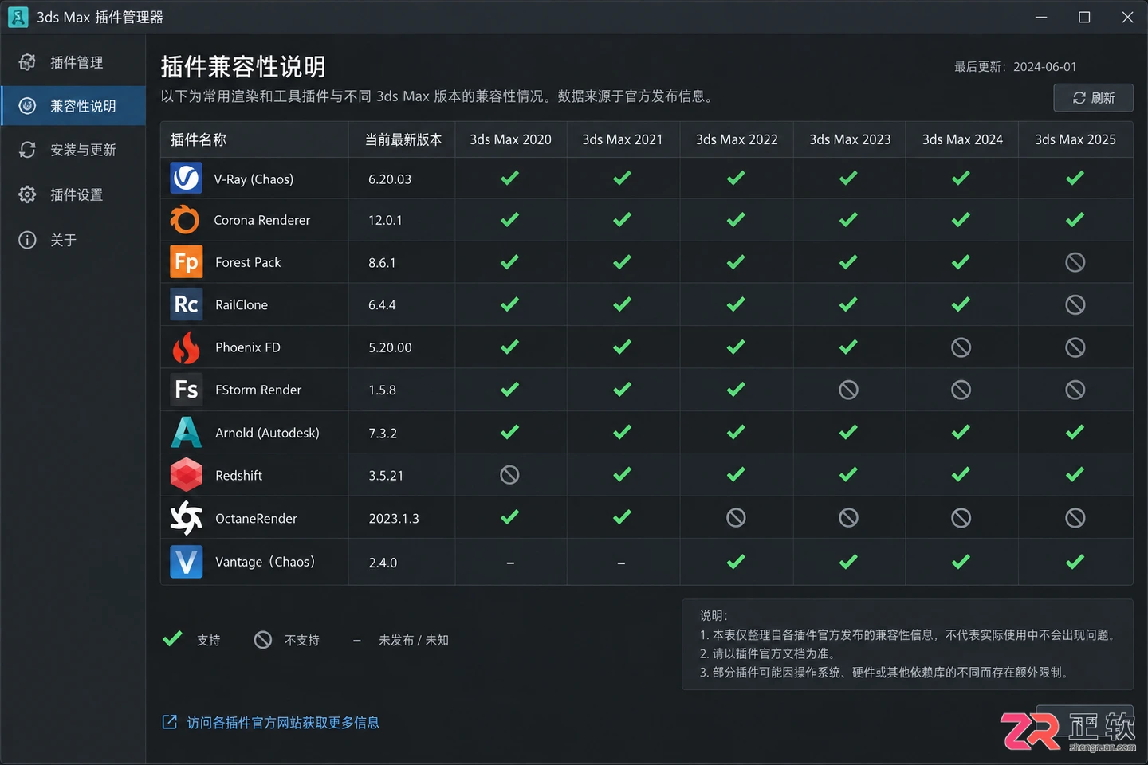The width and height of the screenshot is (1148, 765).
Task: Select the Forest Pack Fp icon
Action: 186,262
